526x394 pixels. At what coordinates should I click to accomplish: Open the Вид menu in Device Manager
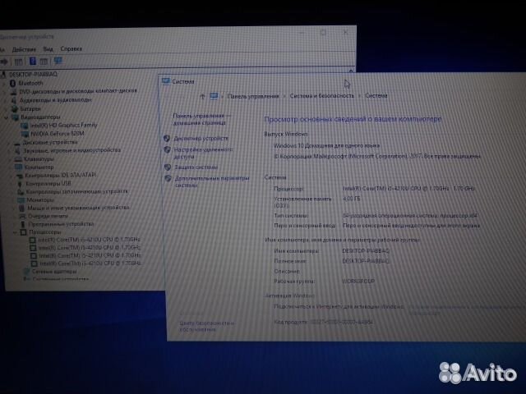click(48, 49)
